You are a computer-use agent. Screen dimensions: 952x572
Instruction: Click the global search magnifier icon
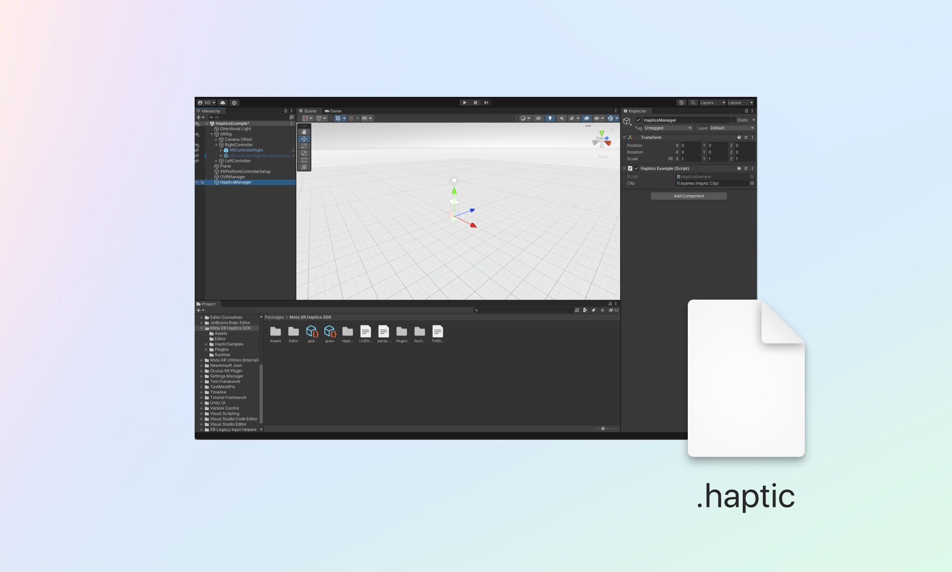pos(693,102)
